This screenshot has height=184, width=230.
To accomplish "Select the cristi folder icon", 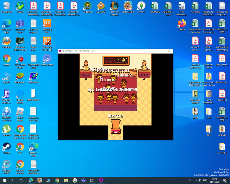I will pyautogui.click(x=209, y=113).
